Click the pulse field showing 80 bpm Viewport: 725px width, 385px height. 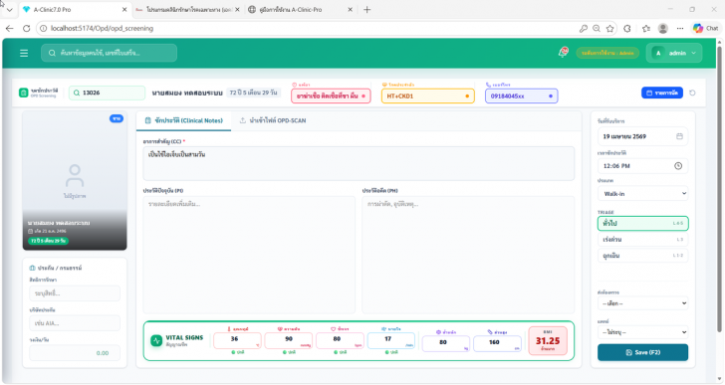coord(340,340)
